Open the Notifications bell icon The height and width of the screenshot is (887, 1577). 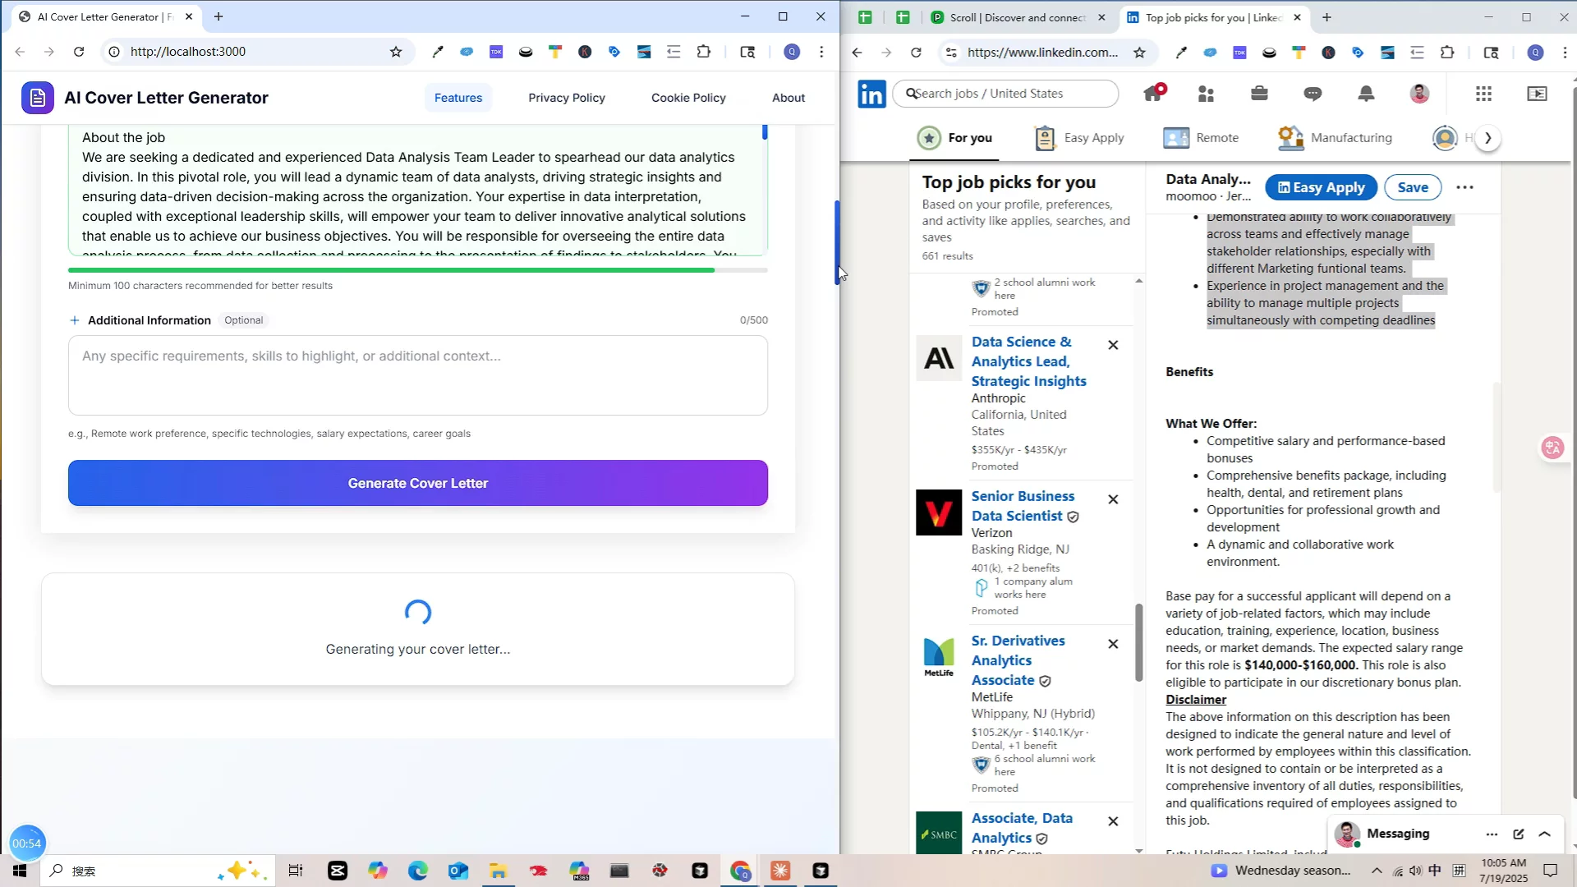tap(1366, 94)
